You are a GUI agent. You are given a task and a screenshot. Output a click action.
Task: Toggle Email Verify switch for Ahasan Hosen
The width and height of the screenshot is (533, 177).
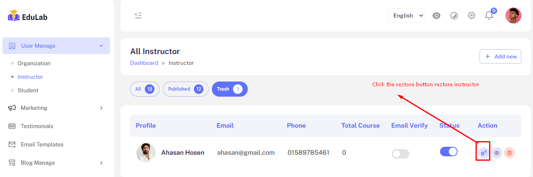pyautogui.click(x=401, y=154)
